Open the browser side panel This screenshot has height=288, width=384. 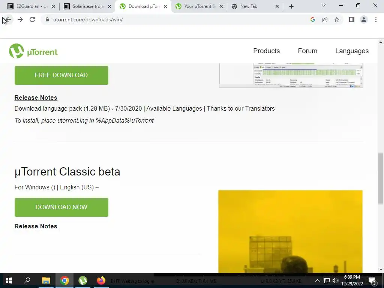(x=352, y=19)
